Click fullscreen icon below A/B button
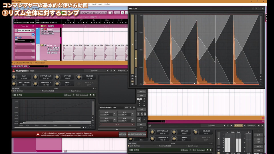 (x=138, y=114)
